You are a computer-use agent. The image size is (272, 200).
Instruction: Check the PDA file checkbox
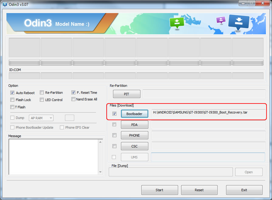(114, 124)
